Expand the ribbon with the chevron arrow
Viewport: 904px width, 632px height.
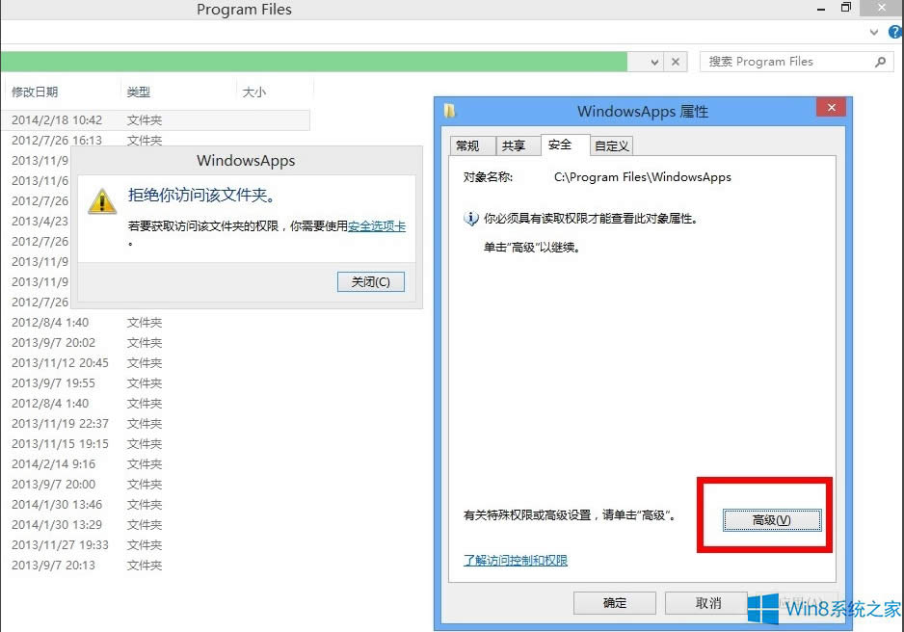[x=872, y=32]
